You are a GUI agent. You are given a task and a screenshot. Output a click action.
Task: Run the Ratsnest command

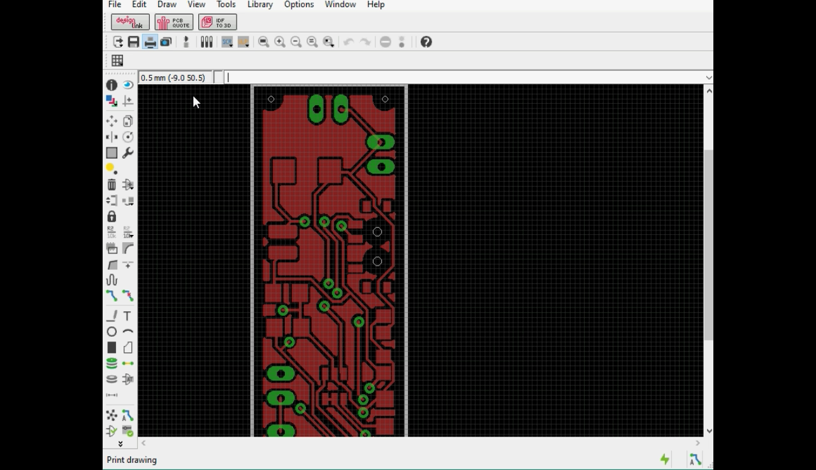tap(112, 415)
